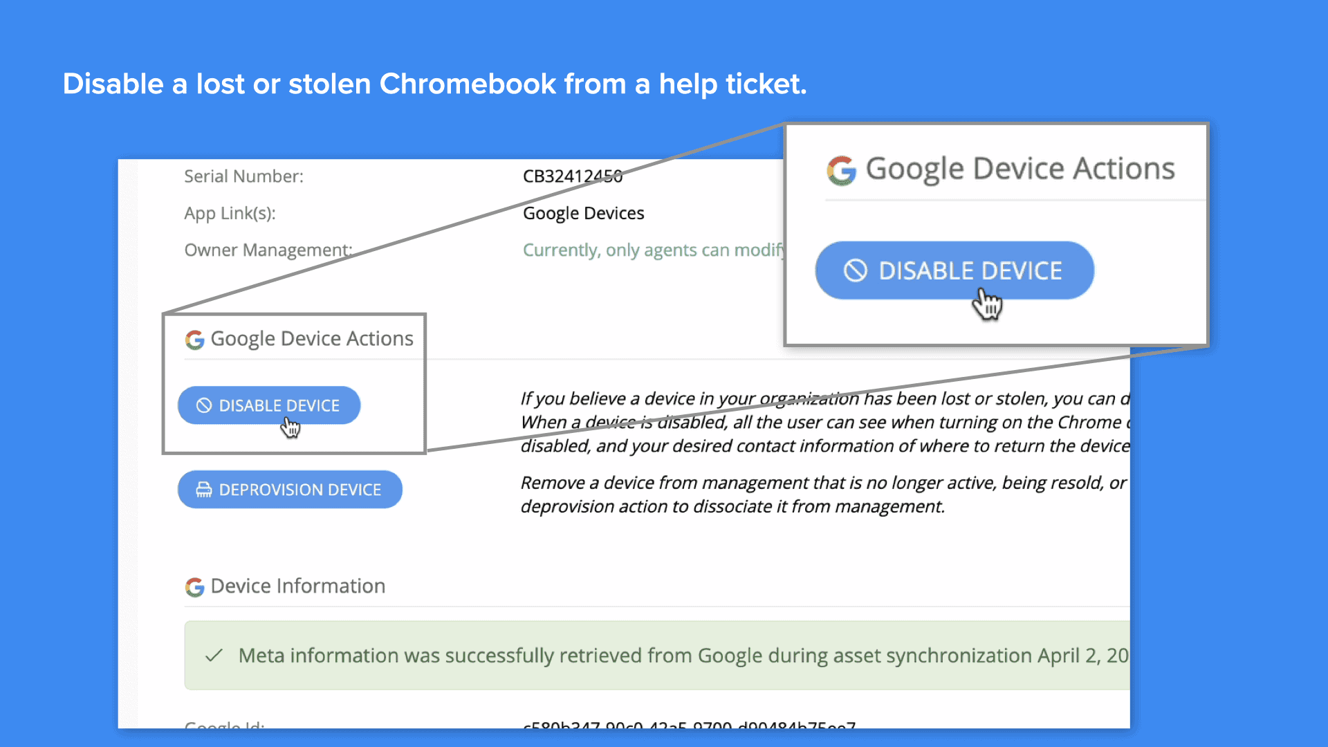This screenshot has height=747, width=1328.
Task: Disable the device using the Disable Device button
Action: 269,405
